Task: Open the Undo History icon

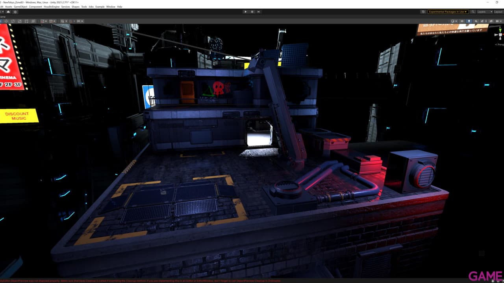Action: tap(423, 12)
